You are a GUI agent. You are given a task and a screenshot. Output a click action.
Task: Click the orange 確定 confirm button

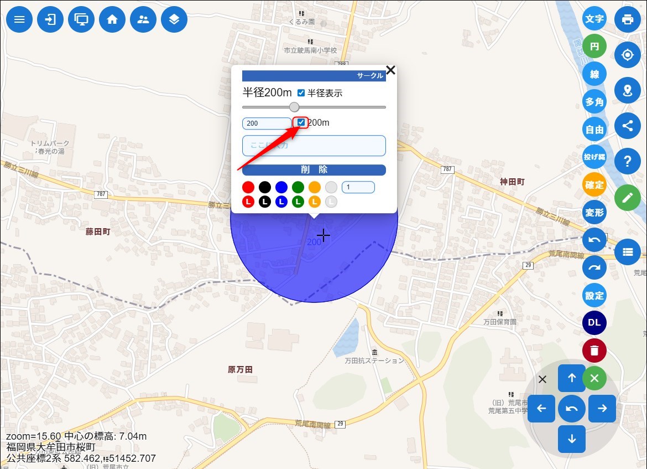click(x=594, y=184)
